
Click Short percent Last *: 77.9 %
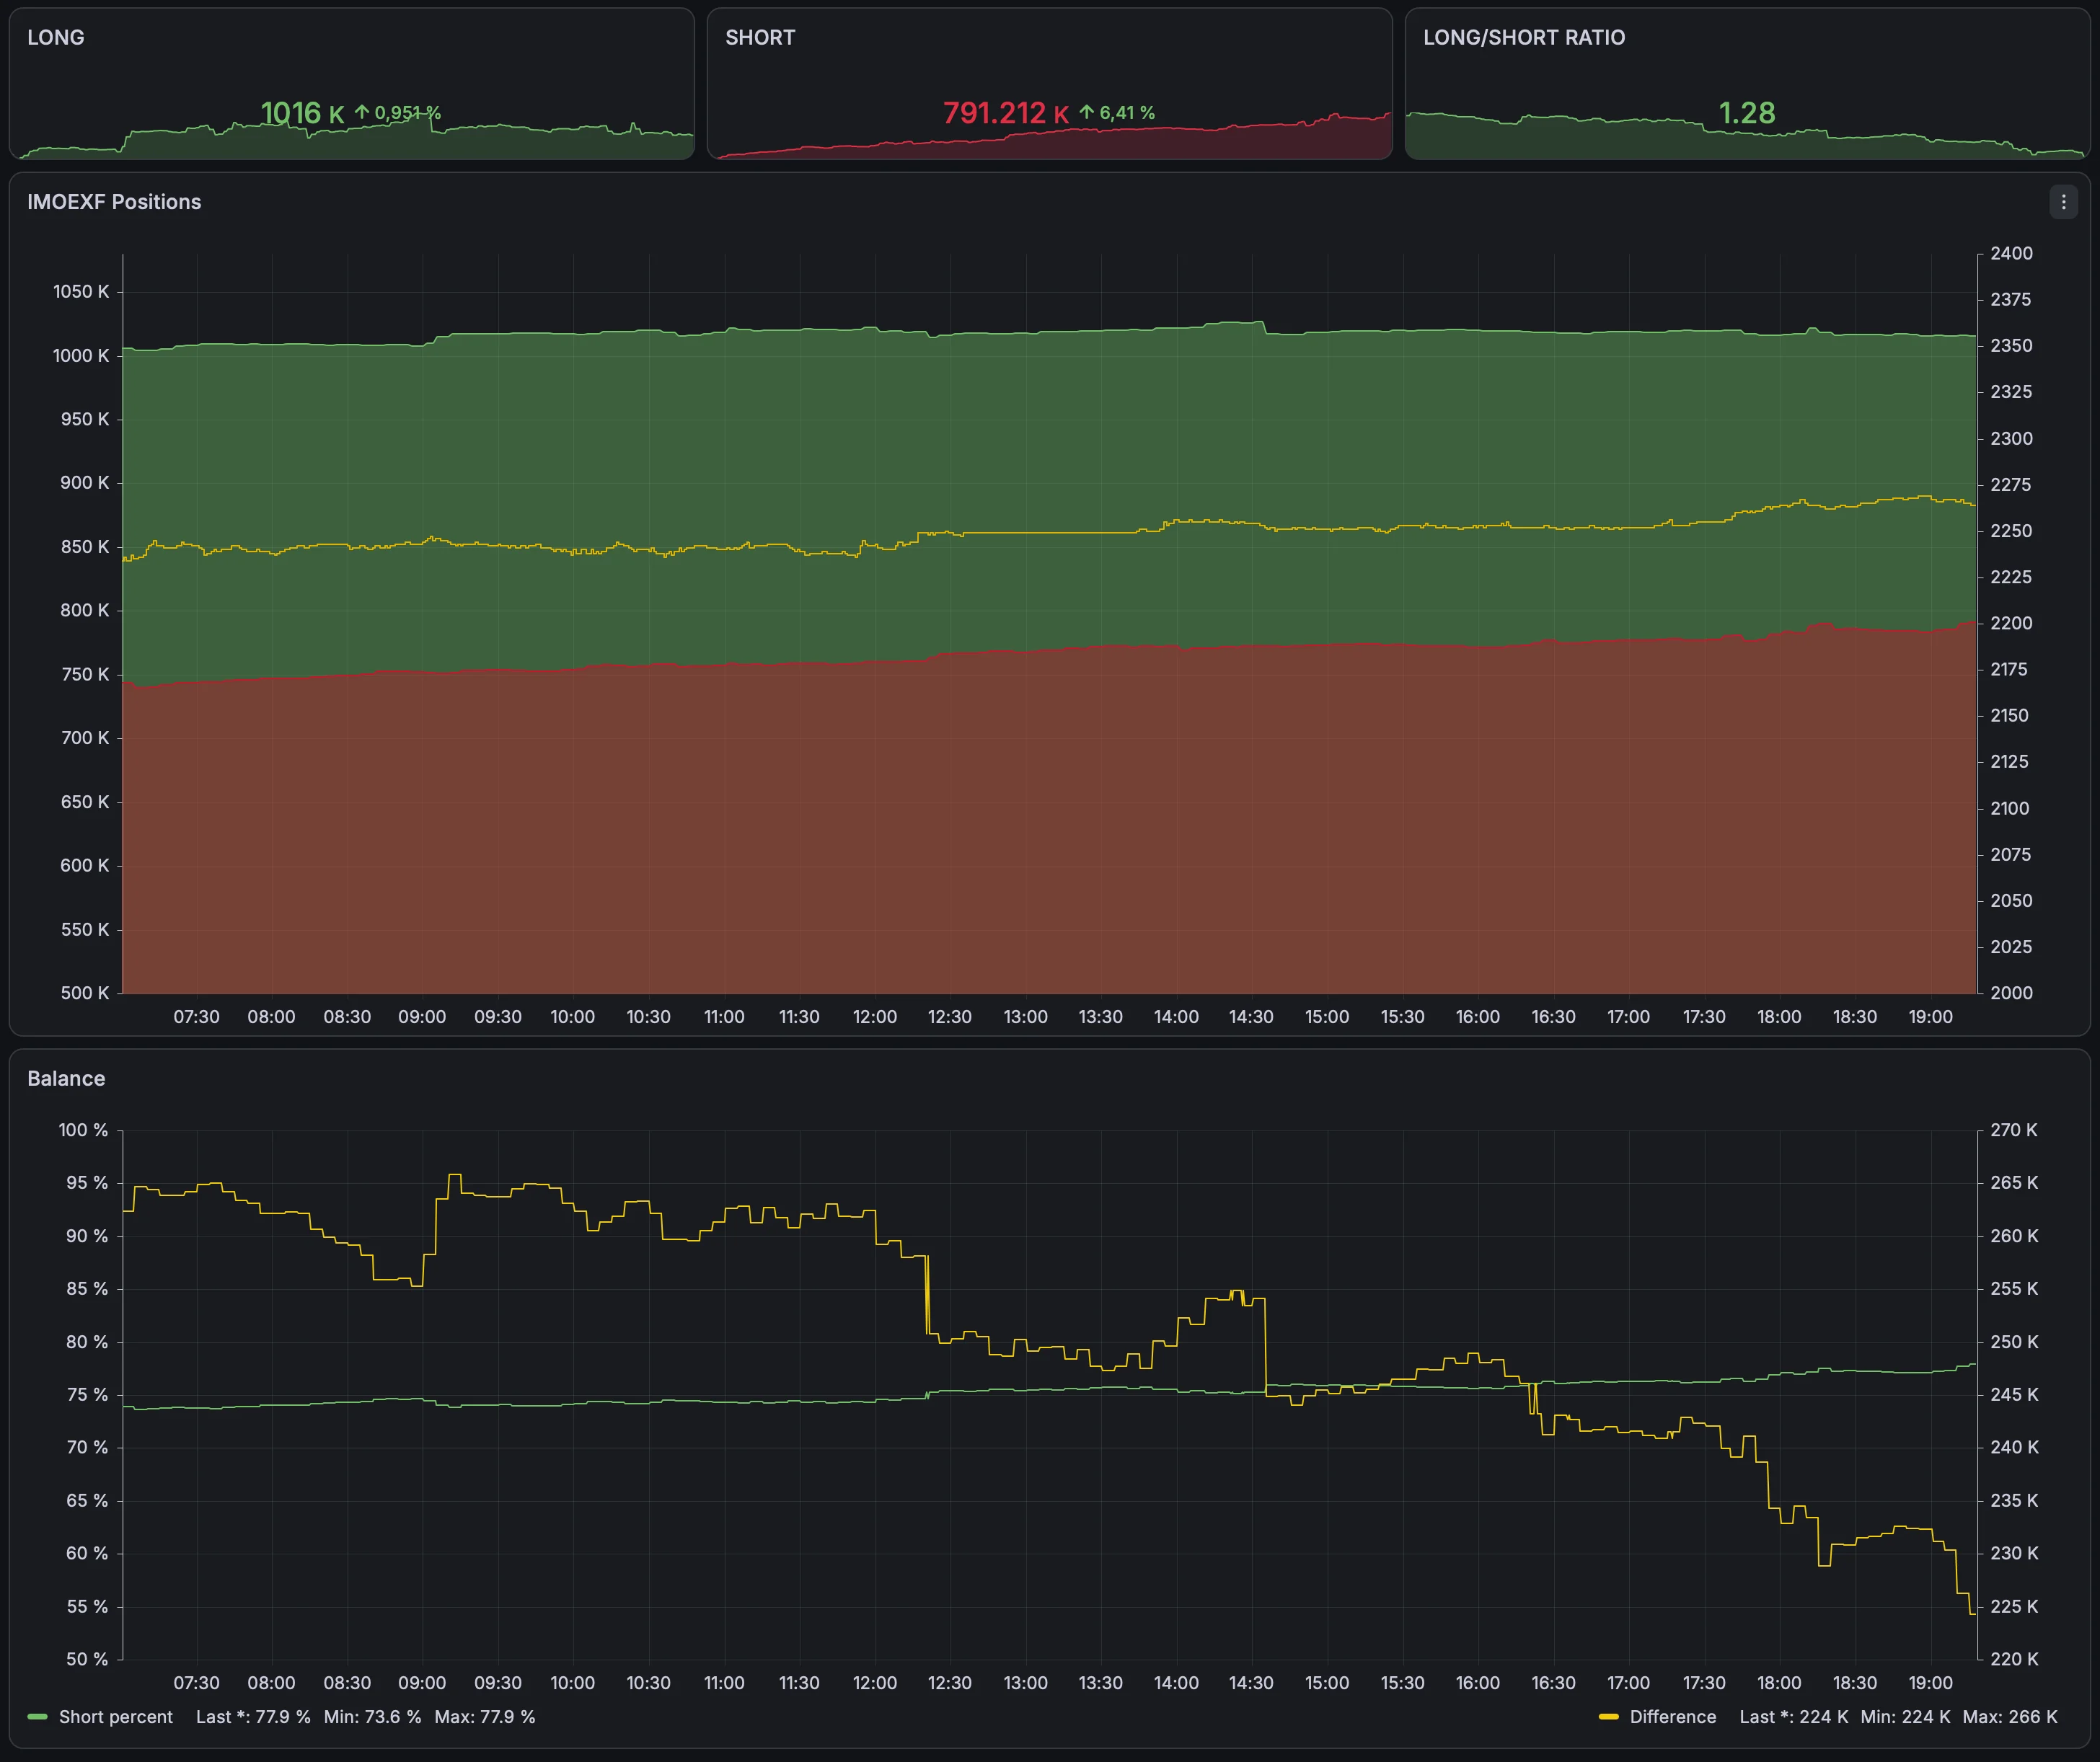(253, 1717)
